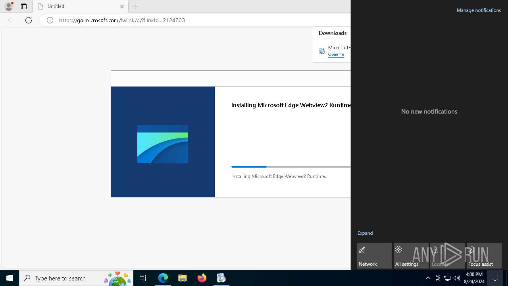
Task: Close the Untitled tab
Action: [122, 6]
